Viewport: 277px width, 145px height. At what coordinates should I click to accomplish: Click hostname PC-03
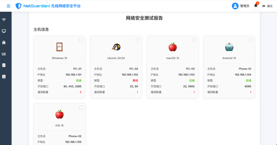[190, 69]
